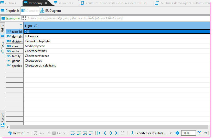Click the expand filter panel icon
Image resolution: width=213 pixels, height=140 pixels.
[x=25, y=18]
